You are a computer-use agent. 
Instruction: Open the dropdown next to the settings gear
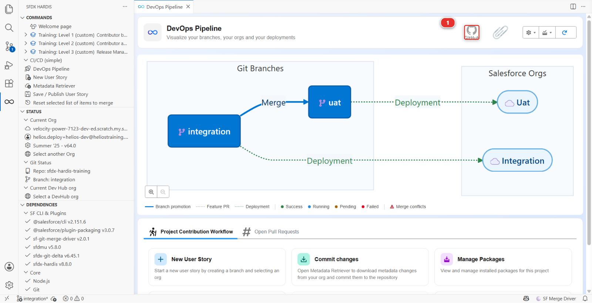[x=547, y=33]
